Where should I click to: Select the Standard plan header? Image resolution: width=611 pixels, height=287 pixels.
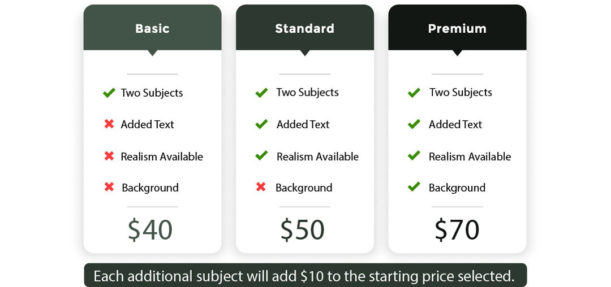coord(305,28)
